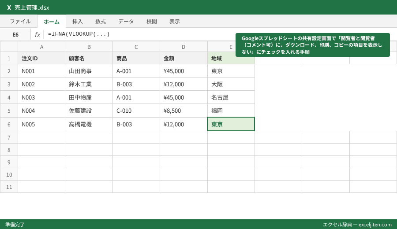Select cell N002
The height and width of the screenshot is (229, 397).
tap(41, 84)
